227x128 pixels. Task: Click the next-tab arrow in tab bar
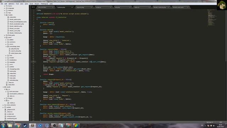(x=34, y=7)
